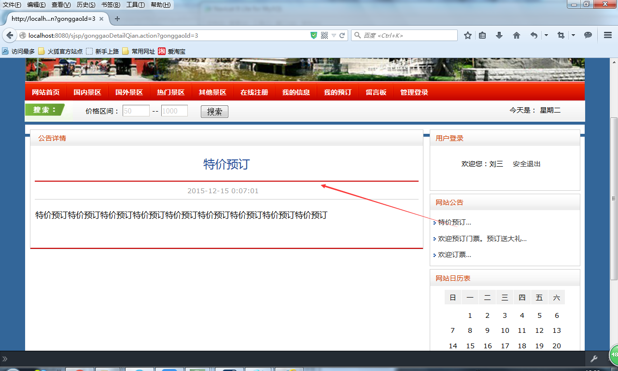This screenshot has width=618, height=371.
Task: Open the 书签 menu
Action: click(111, 5)
